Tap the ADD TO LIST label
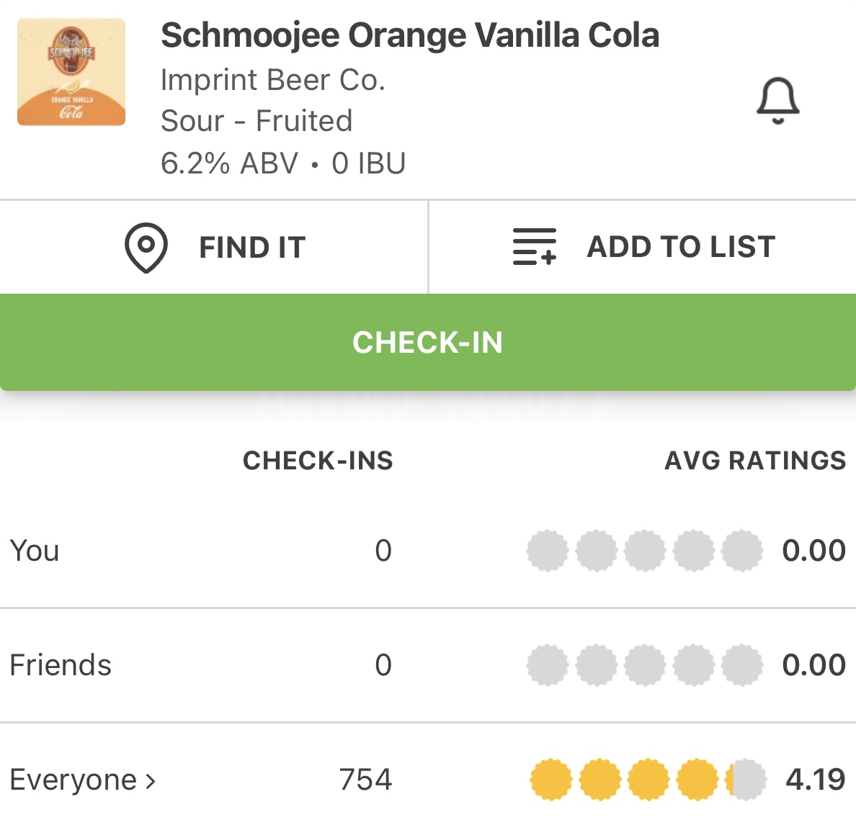 681,247
